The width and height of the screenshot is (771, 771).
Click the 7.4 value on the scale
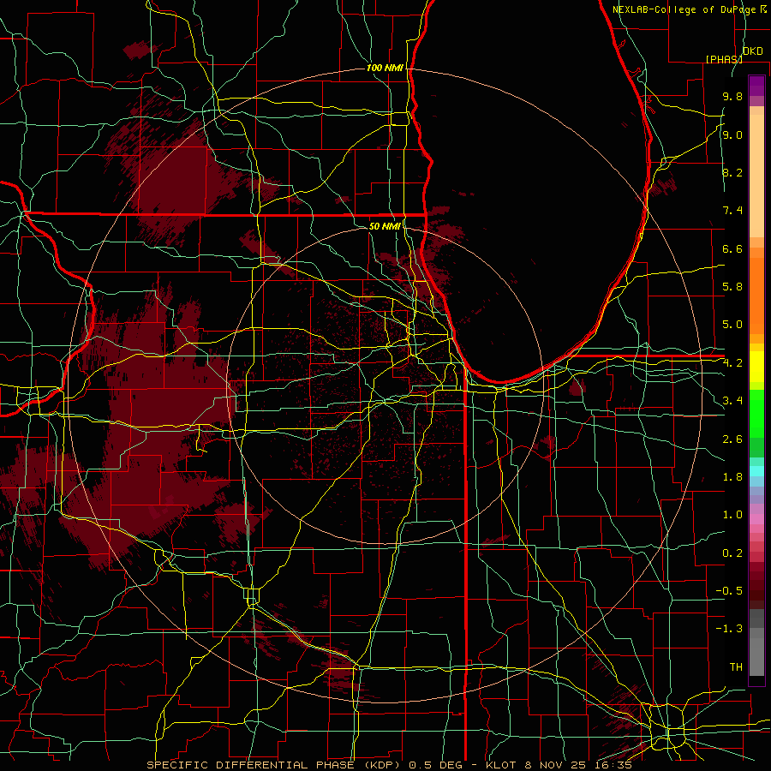tap(732, 211)
